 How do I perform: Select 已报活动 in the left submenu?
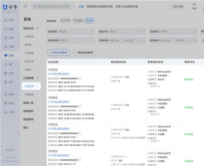tap(31, 86)
